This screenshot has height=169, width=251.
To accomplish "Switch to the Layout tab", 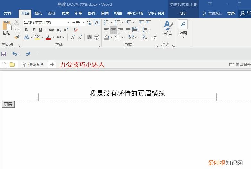I will point(65,13).
